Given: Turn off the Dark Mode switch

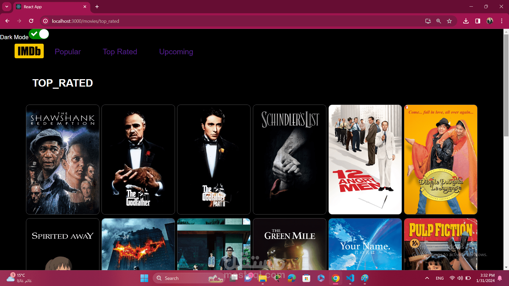Looking at the screenshot, I should pos(39,34).
